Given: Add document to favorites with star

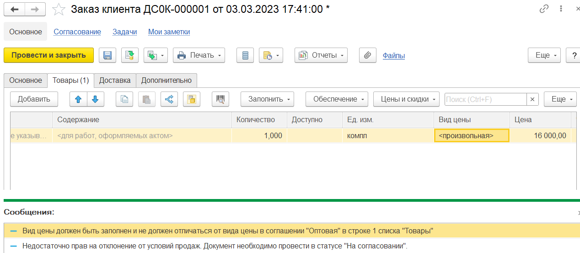Looking at the screenshot, I should (59, 9).
